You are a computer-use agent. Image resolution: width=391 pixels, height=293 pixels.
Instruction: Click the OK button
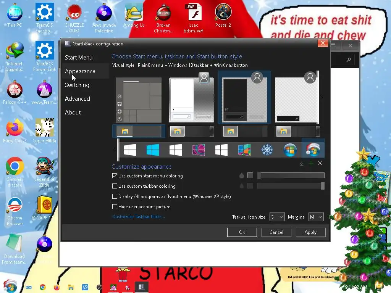pyautogui.click(x=242, y=232)
